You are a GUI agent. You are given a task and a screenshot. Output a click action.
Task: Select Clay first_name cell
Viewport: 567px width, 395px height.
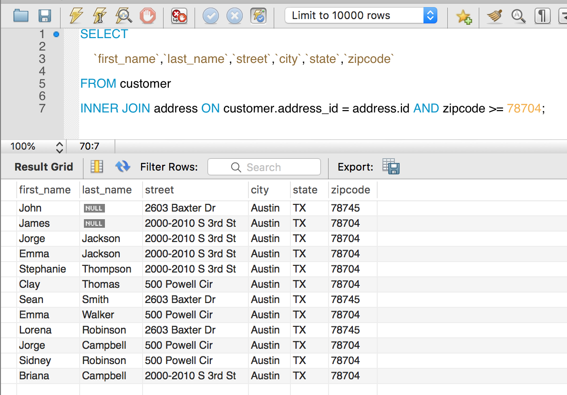(x=48, y=284)
